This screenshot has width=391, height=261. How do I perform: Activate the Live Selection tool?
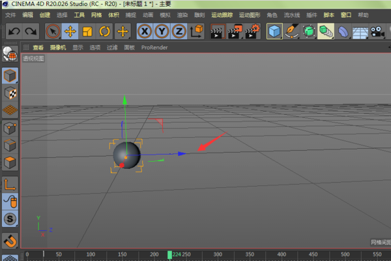point(53,31)
